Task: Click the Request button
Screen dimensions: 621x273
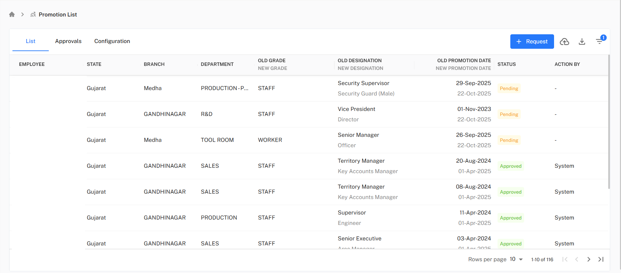Action: point(532,41)
